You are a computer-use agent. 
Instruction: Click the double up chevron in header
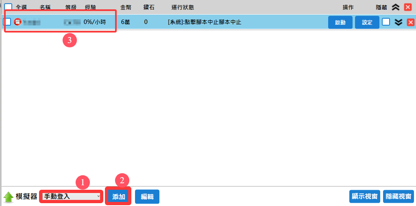(x=395, y=7)
